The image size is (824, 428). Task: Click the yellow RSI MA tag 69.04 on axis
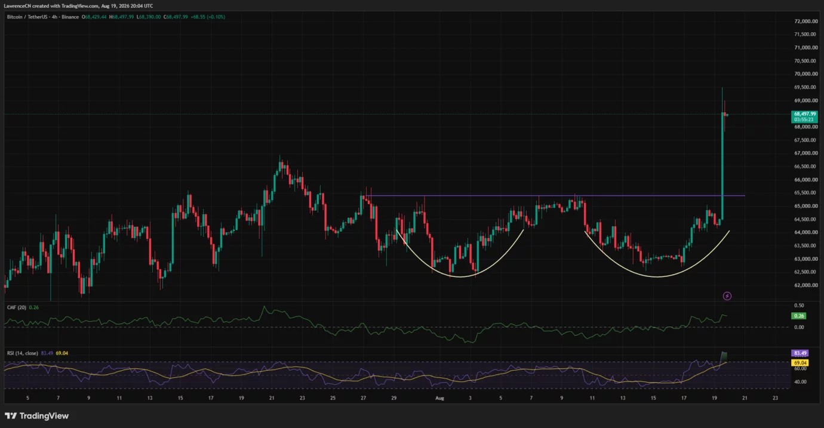coord(800,363)
